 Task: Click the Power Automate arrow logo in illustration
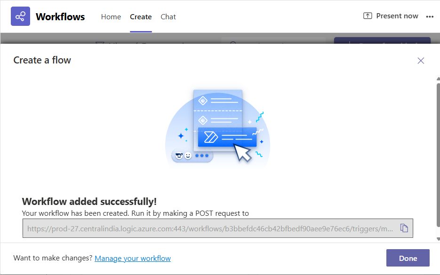[210, 137]
